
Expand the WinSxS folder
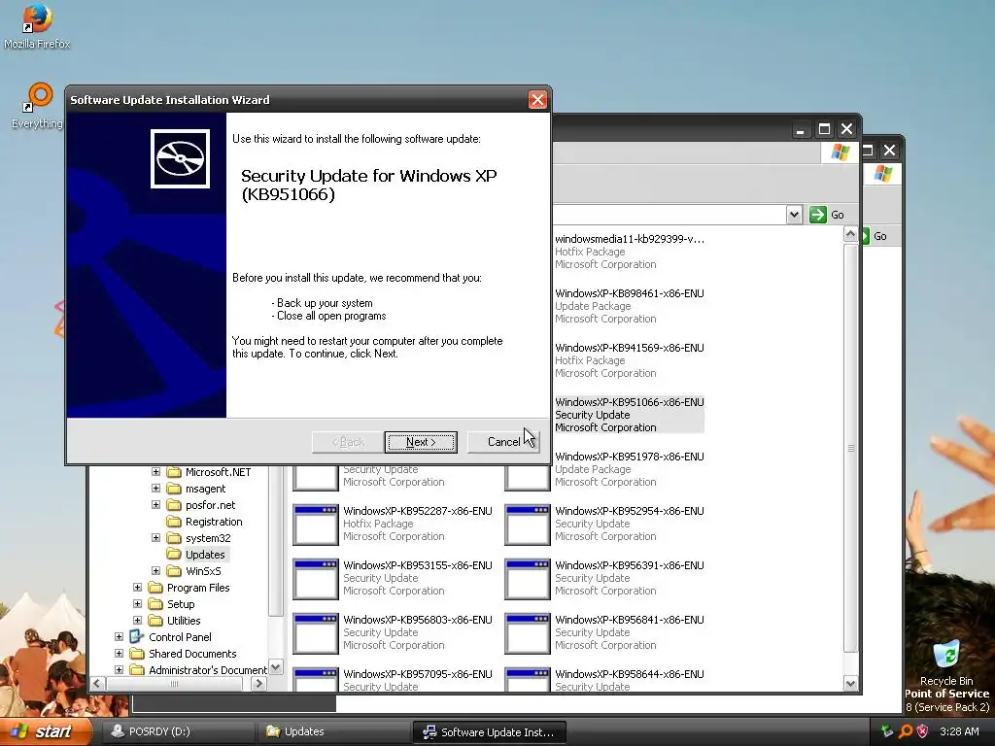tap(155, 571)
